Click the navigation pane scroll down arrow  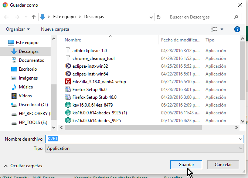click(x=54, y=127)
